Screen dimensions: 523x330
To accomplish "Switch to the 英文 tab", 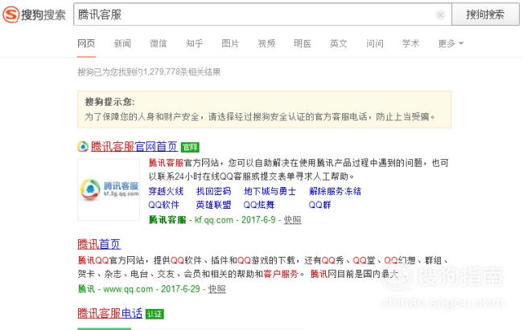I will (x=339, y=43).
